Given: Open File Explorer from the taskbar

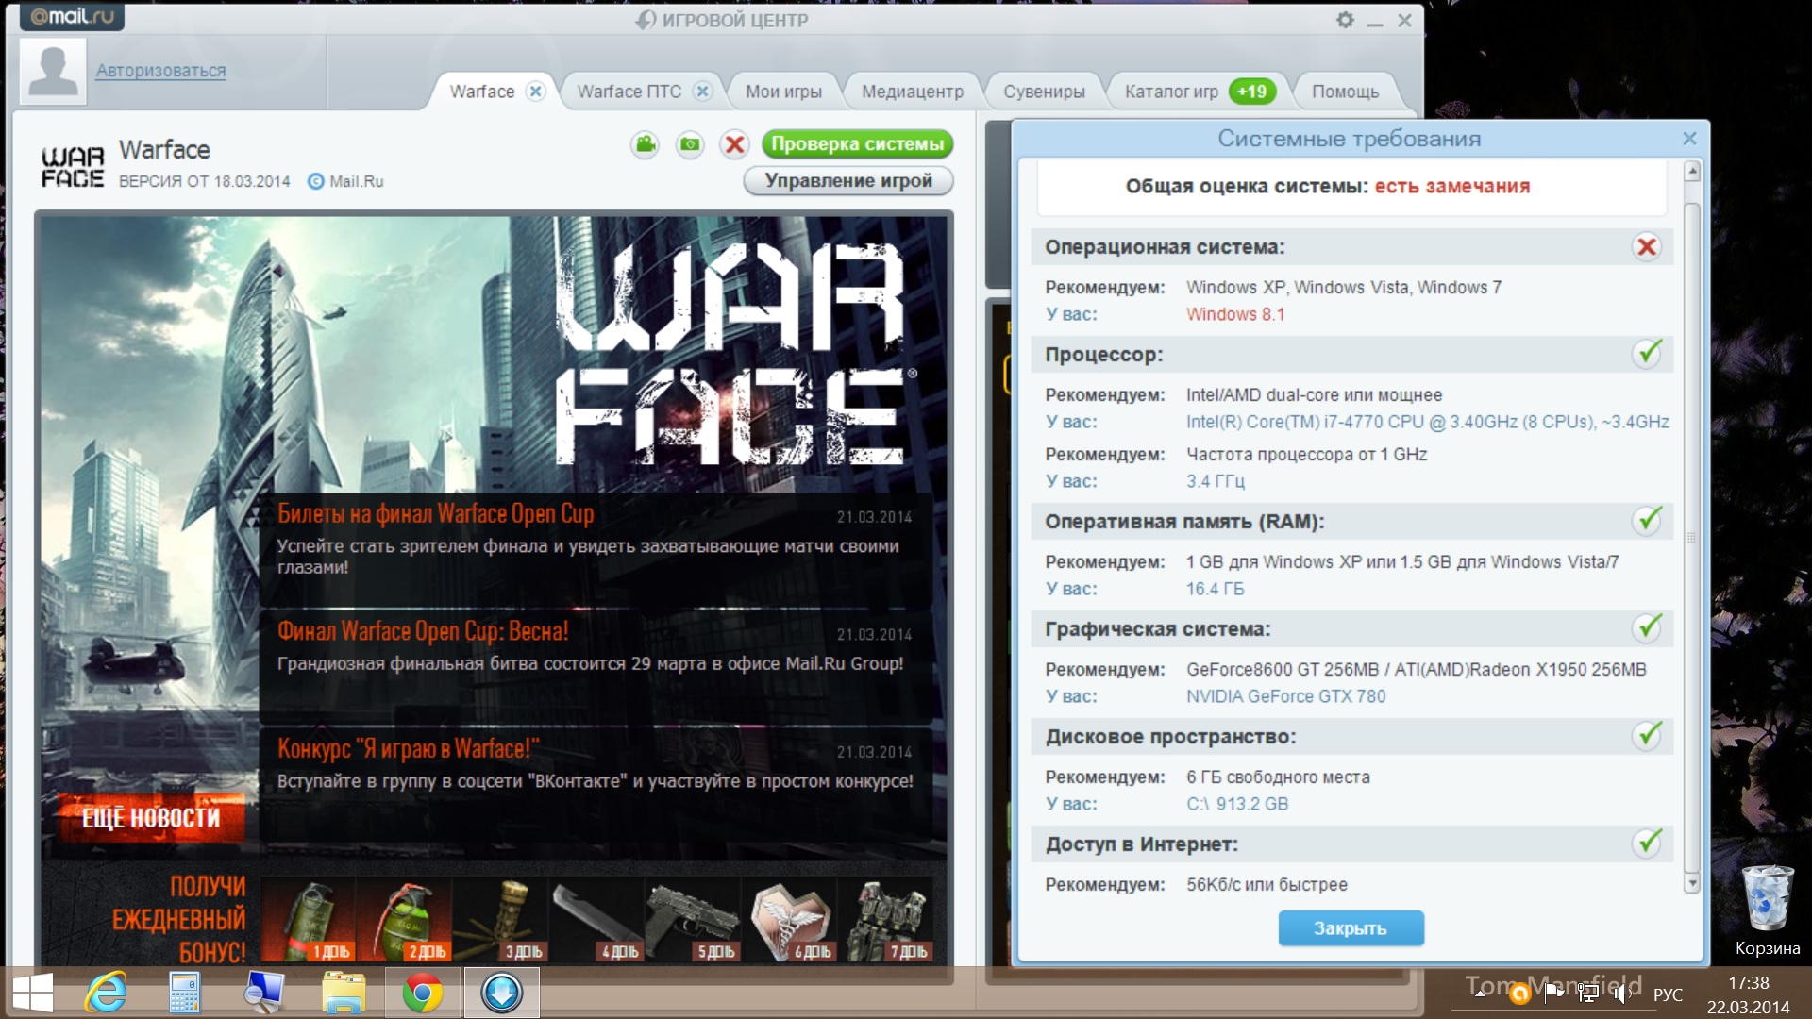Looking at the screenshot, I should click(344, 994).
